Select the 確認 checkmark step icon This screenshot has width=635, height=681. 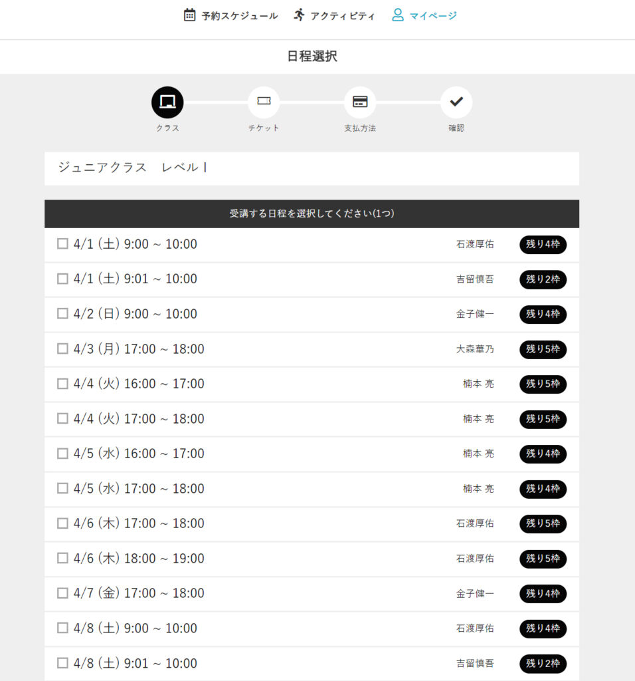(x=456, y=102)
